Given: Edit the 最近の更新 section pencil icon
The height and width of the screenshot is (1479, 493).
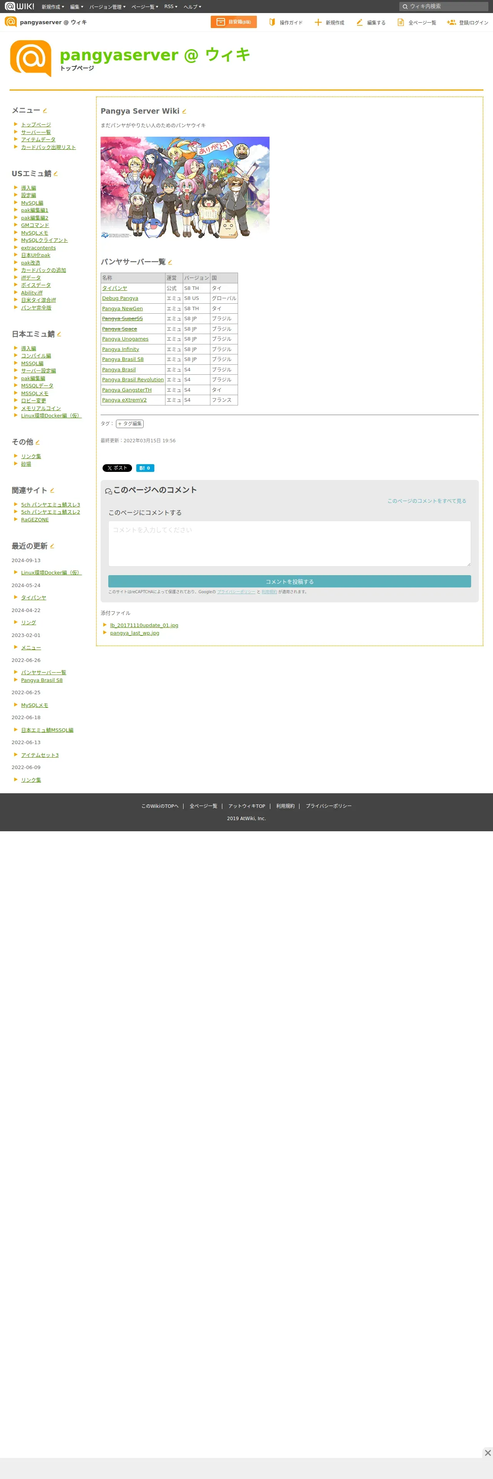Looking at the screenshot, I should 52,546.
